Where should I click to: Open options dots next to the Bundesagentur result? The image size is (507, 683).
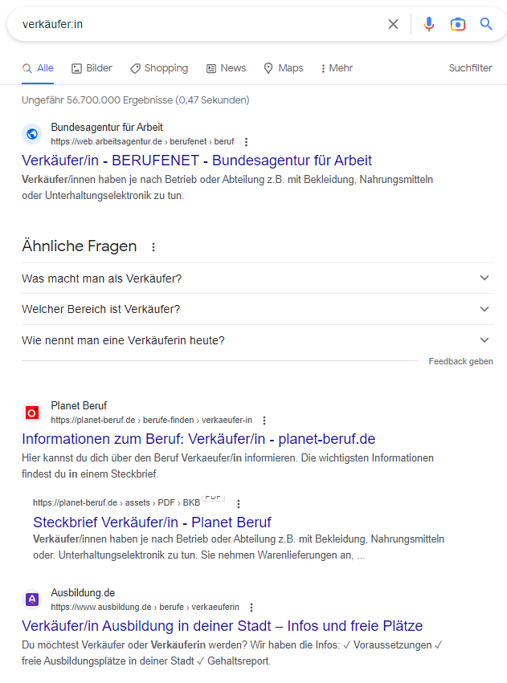[x=247, y=142]
